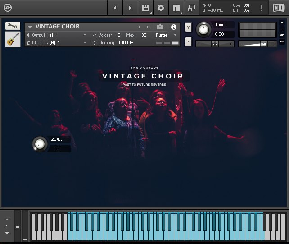Toggle the Solo S button
Screen dimensions: 289x244
pos(188,28)
